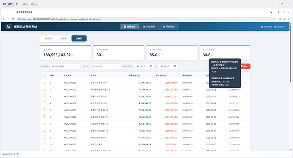Click the calendar icon beside 2026/5/9

click(262, 27)
